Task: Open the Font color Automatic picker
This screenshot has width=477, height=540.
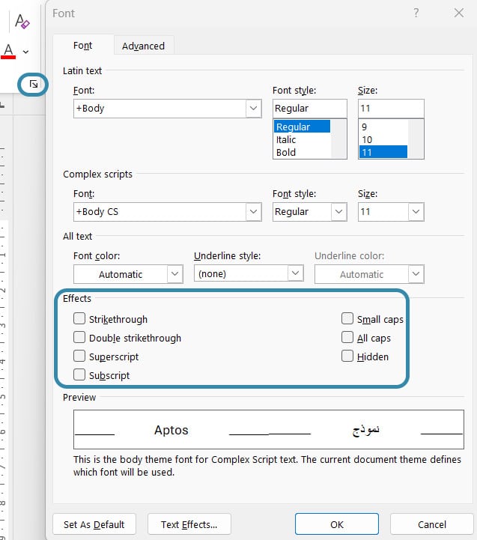Action: pyautogui.click(x=174, y=274)
